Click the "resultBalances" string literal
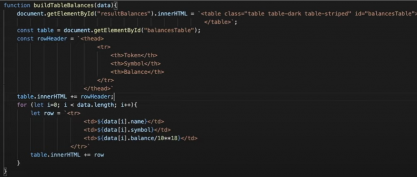The image size is (417, 177). 125,14
